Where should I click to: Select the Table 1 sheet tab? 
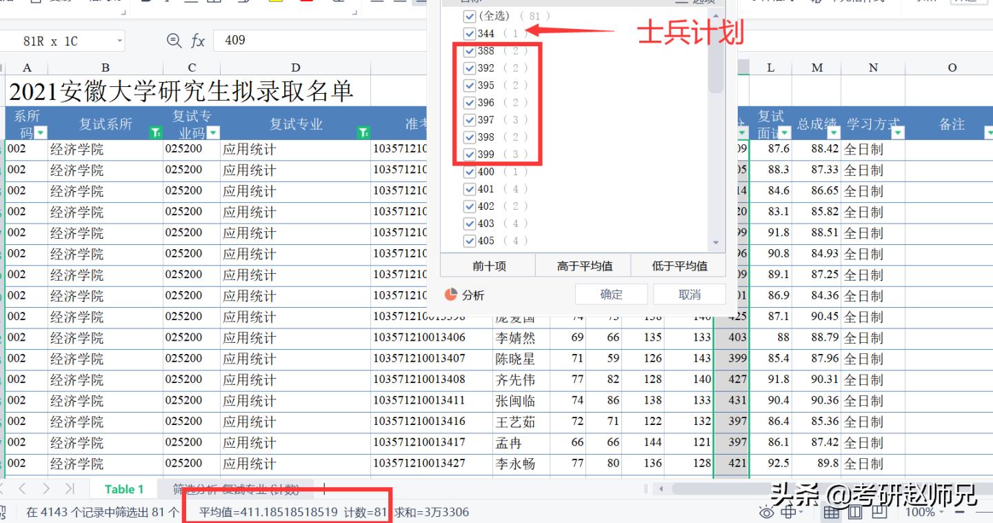123,489
